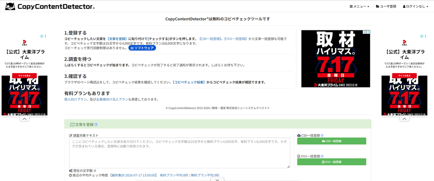Focus the 調査対象テキスト textarea

pyautogui.click(x=179, y=153)
